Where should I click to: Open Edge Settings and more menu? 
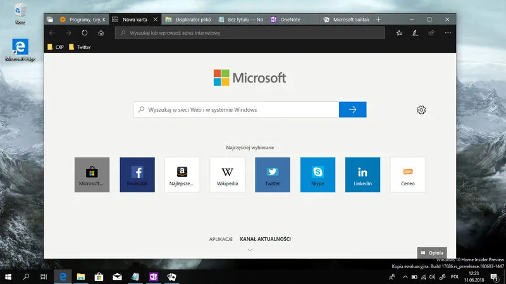click(x=448, y=33)
